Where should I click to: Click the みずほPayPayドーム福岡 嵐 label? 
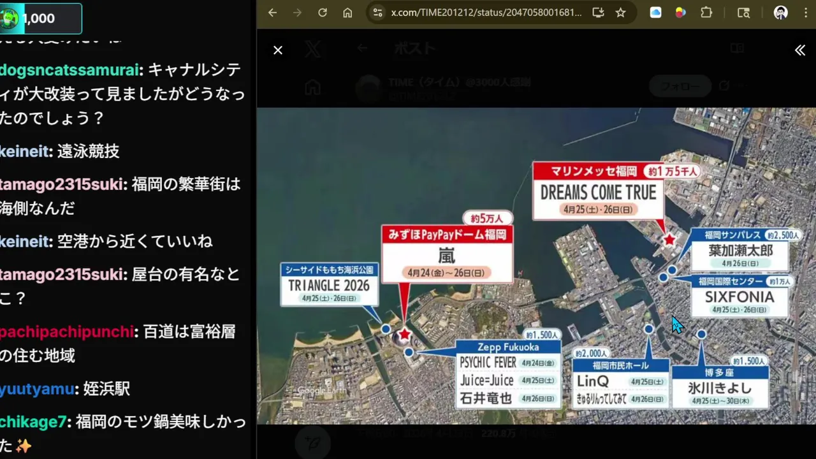pyautogui.click(x=447, y=253)
